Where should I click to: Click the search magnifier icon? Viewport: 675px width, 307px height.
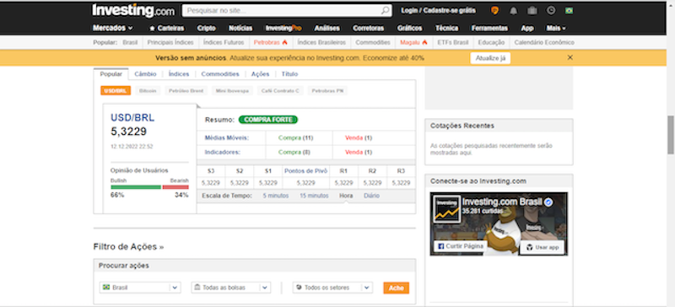(385, 11)
